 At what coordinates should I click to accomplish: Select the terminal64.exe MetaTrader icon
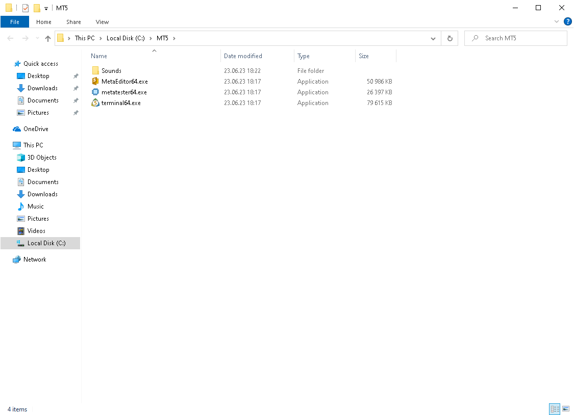[95, 103]
